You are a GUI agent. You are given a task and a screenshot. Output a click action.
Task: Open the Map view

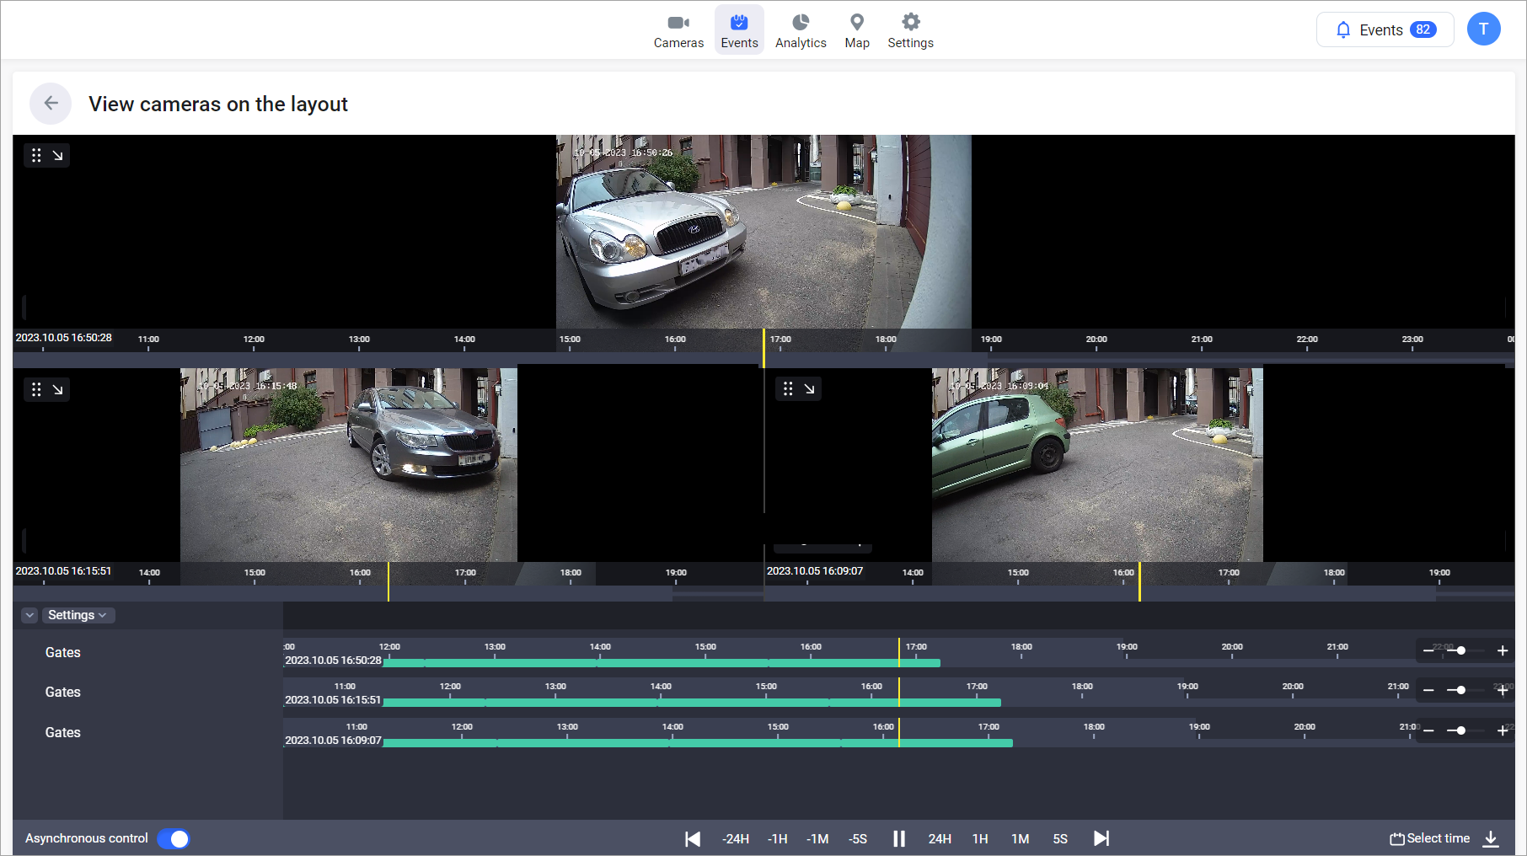click(x=856, y=30)
